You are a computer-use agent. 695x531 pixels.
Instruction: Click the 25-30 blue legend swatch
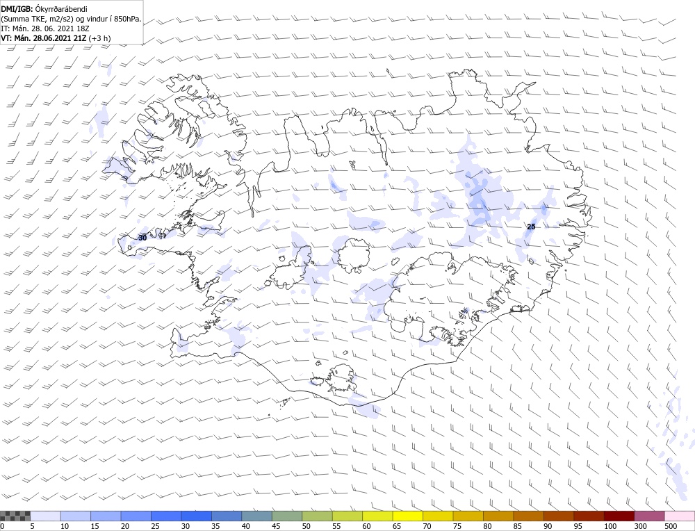tap(166, 516)
